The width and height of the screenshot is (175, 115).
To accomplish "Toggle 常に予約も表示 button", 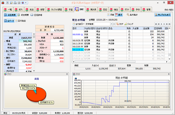I will pyautogui.click(x=163, y=15).
